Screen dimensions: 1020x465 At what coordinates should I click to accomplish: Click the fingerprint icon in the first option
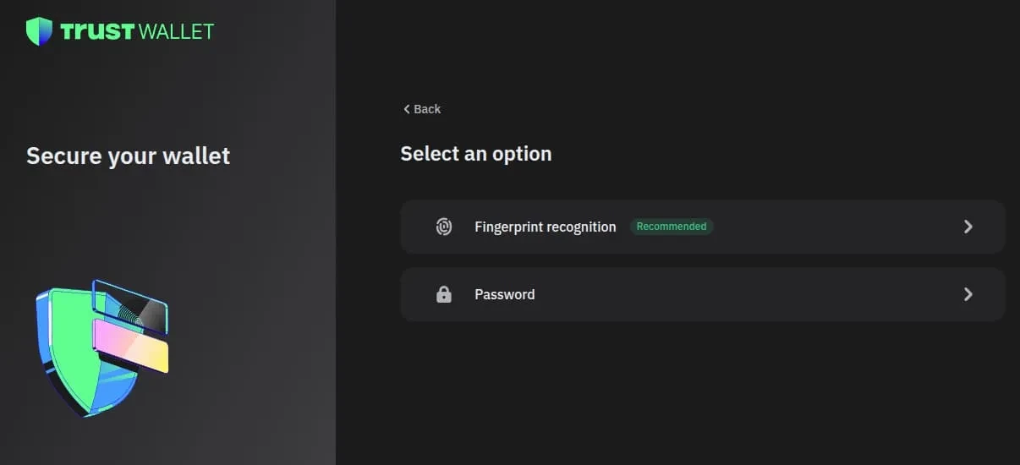[444, 227]
